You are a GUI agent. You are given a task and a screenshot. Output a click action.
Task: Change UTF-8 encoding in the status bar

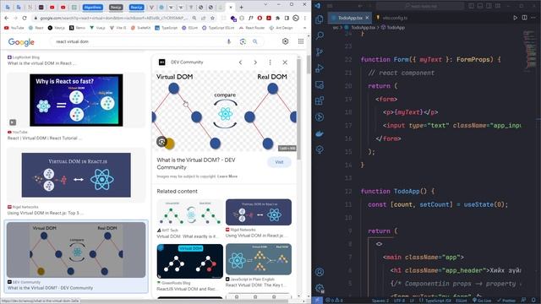coord(399,301)
